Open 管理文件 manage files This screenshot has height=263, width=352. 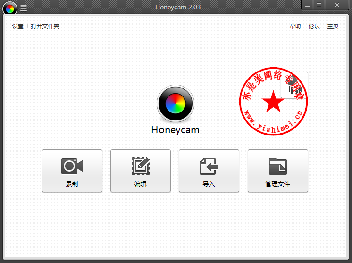pos(278,171)
